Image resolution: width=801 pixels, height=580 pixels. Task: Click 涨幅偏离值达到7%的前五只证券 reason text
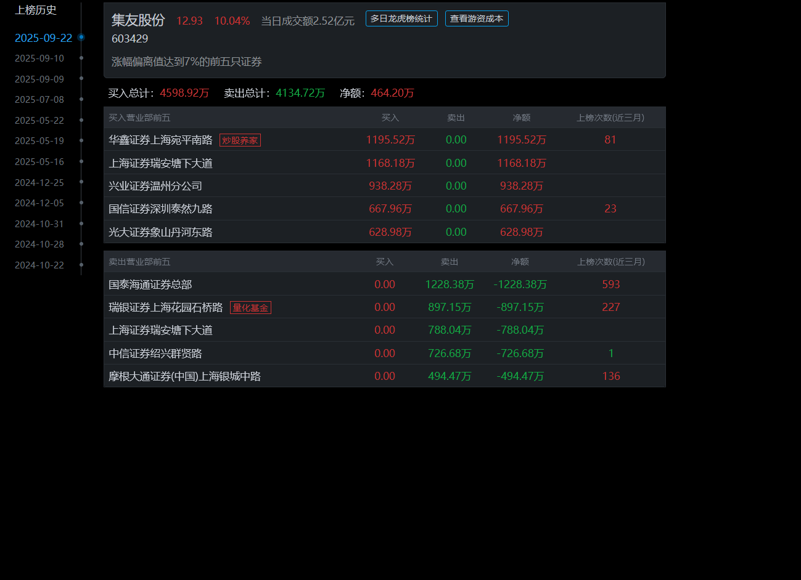187,62
